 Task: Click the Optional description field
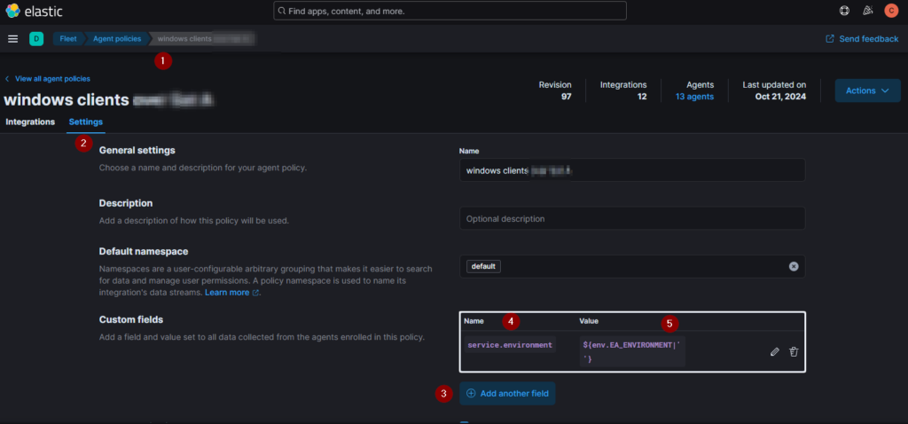click(632, 219)
